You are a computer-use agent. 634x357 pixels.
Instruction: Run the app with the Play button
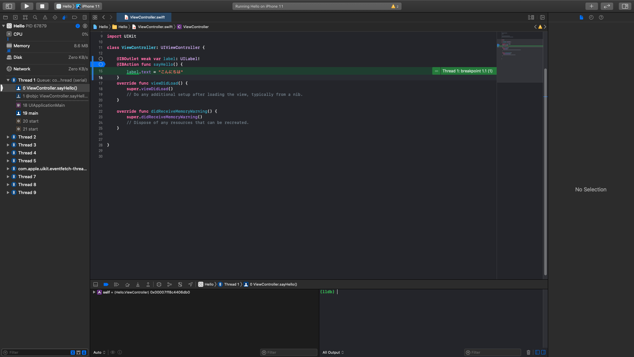pos(27,6)
